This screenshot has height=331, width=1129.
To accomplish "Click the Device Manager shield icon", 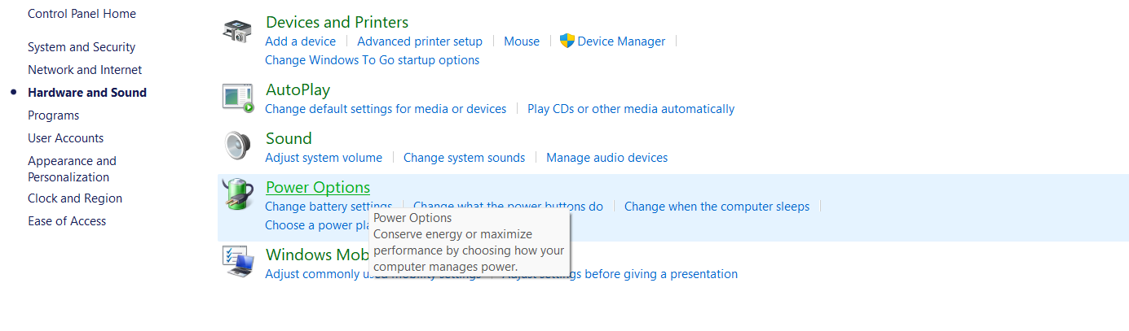I will click(567, 41).
